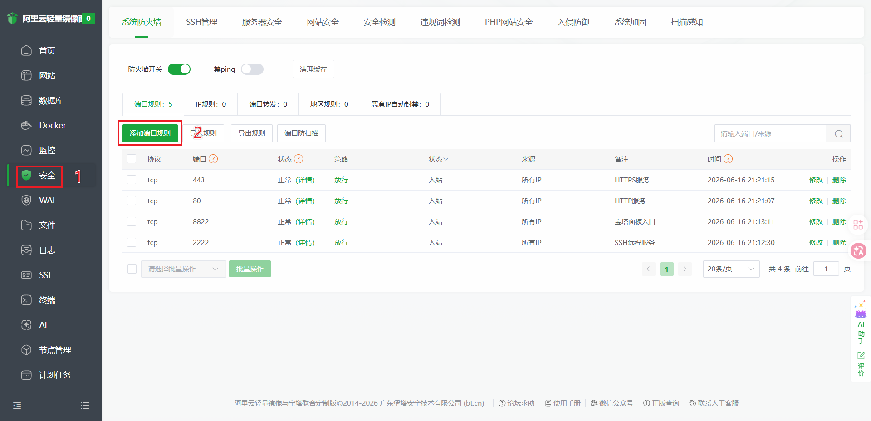Switch to the 服务器安全 tab

point(262,22)
